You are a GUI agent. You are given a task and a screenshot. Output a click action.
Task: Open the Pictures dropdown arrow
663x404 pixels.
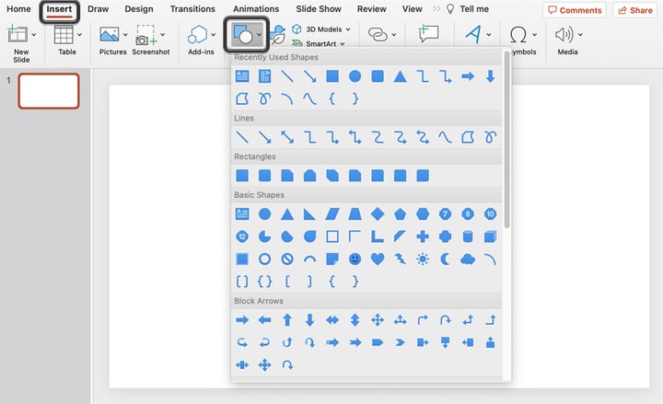(x=125, y=35)
